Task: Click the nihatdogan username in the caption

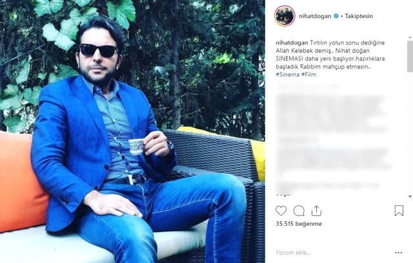Action: coord(292,42)
